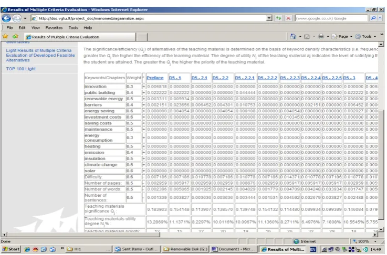Open the Tools menu in menu bar
The image size is (387, 255).
74,28
